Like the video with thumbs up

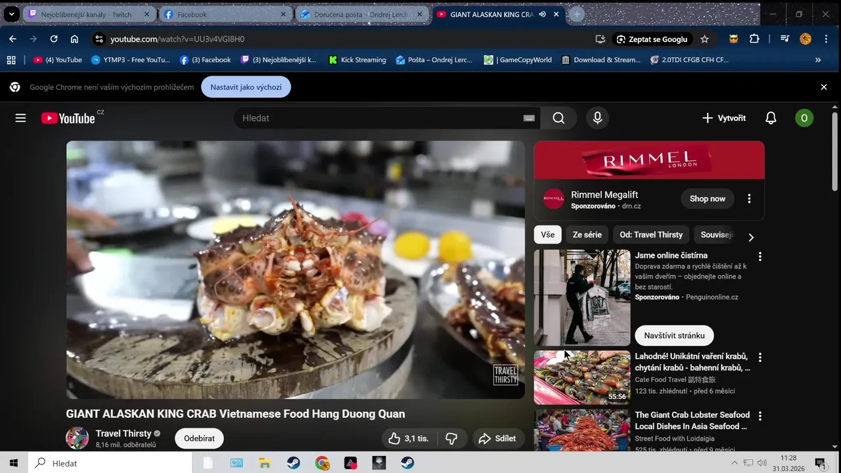409,438
